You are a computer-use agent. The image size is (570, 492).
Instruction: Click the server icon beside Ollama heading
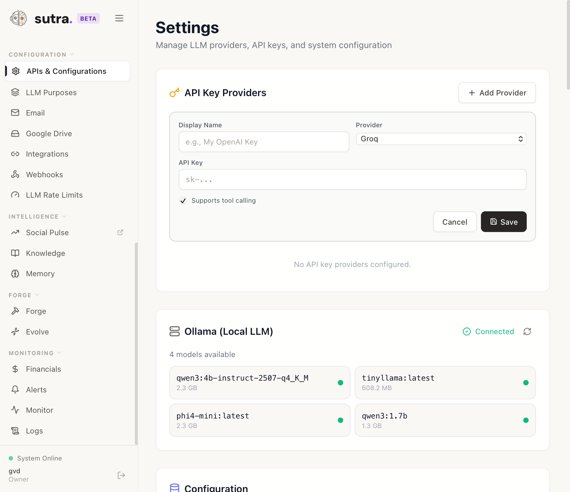click(175, 331)
